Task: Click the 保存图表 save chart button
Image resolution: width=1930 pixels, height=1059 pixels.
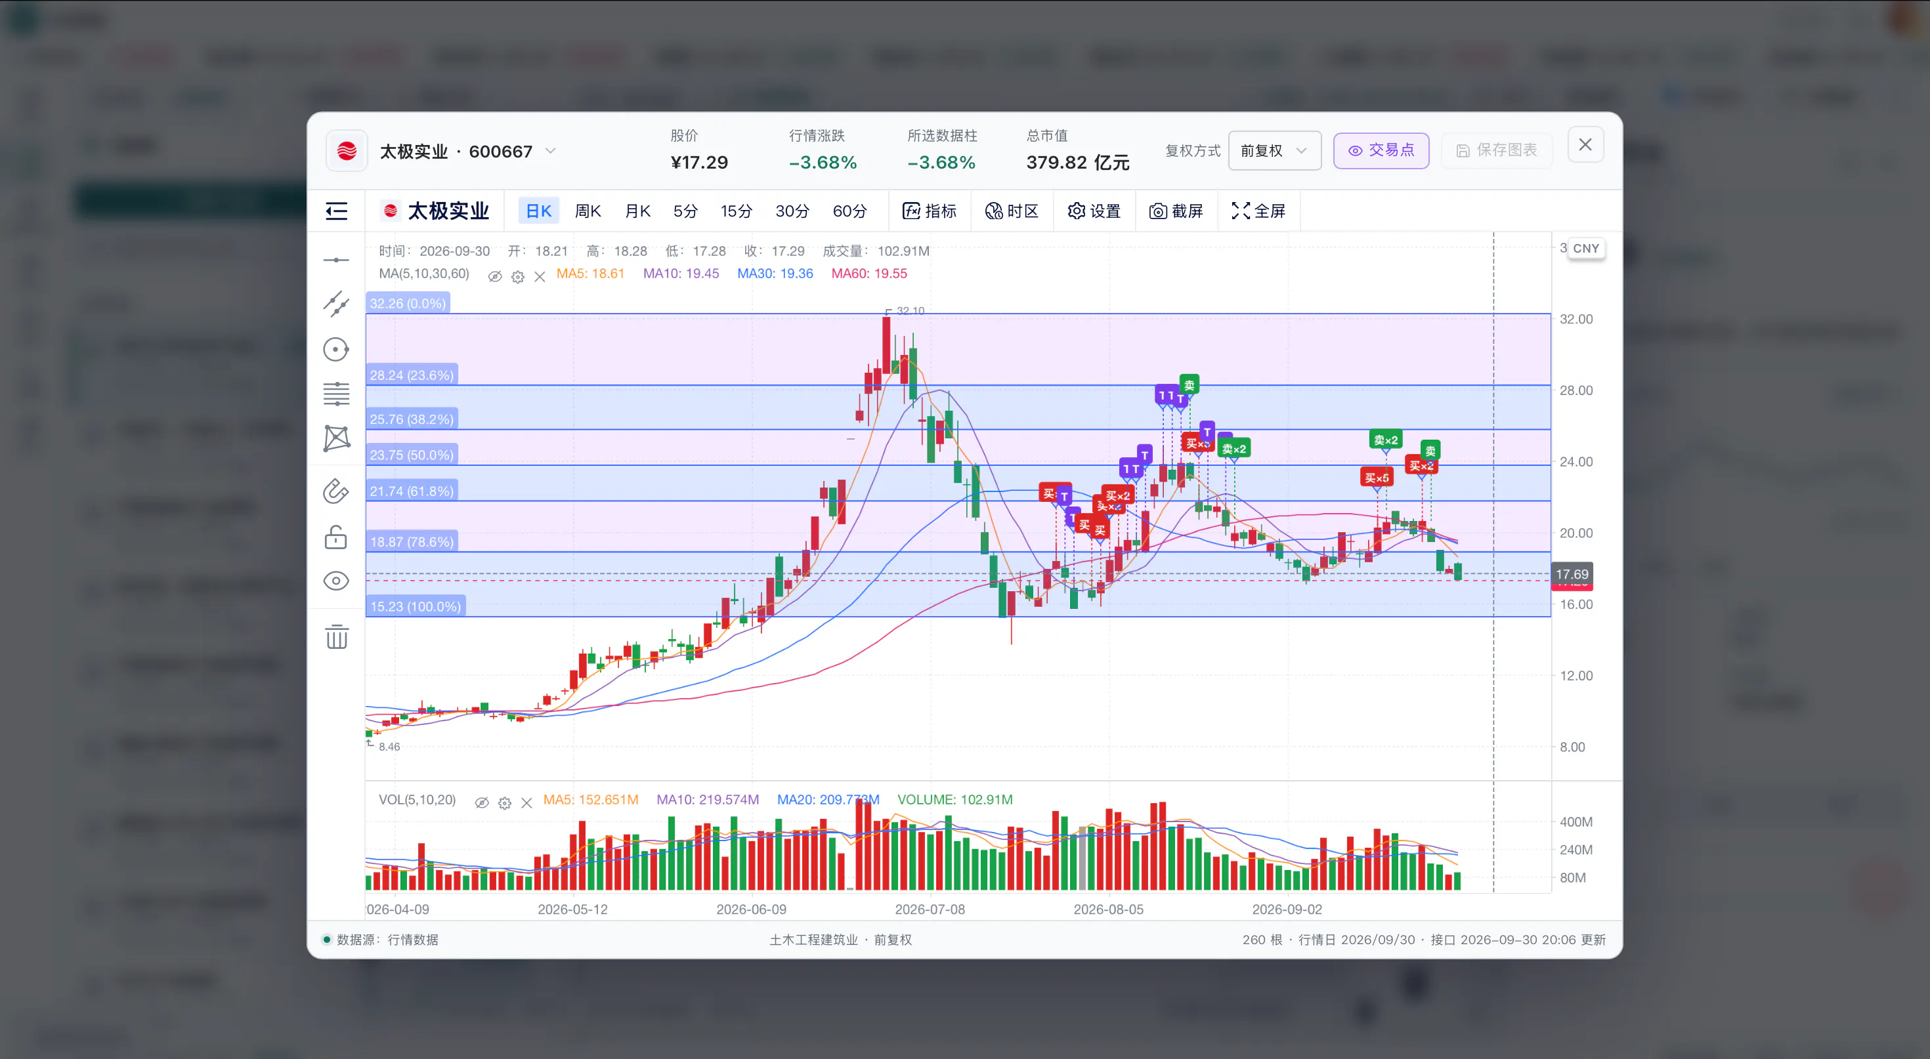Action: pyautogui.click(x=1496, y=150)
